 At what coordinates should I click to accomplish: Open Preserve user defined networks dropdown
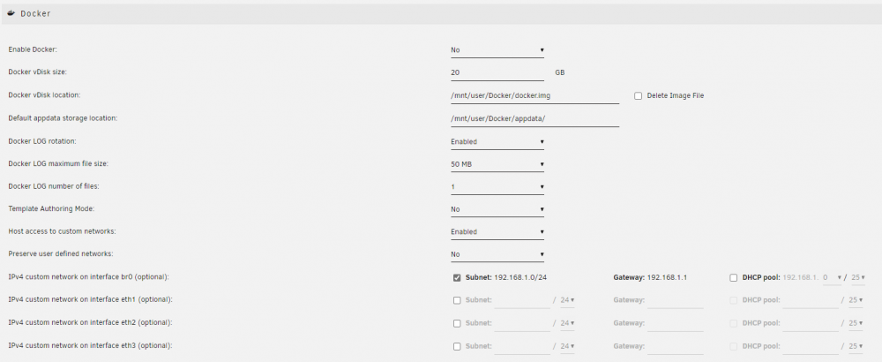click(497, 254)
